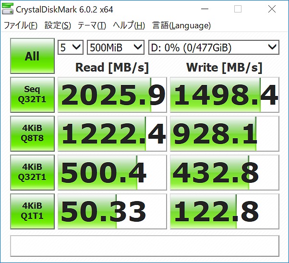Start the 4KiB Q32T1 test
The width and height of the screenshot is (289, 263).
click(x=33, y=172)
